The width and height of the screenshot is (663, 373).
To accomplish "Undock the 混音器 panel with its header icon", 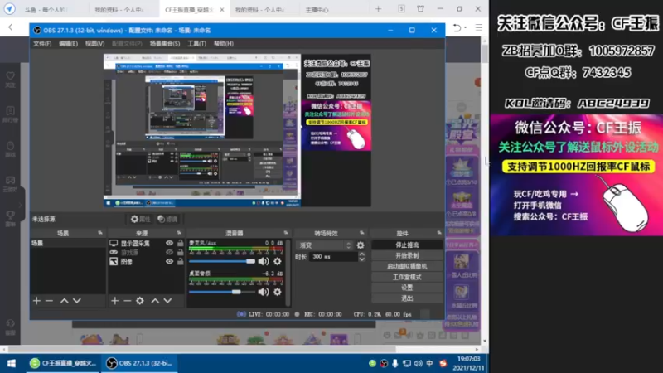I will 286,233.
